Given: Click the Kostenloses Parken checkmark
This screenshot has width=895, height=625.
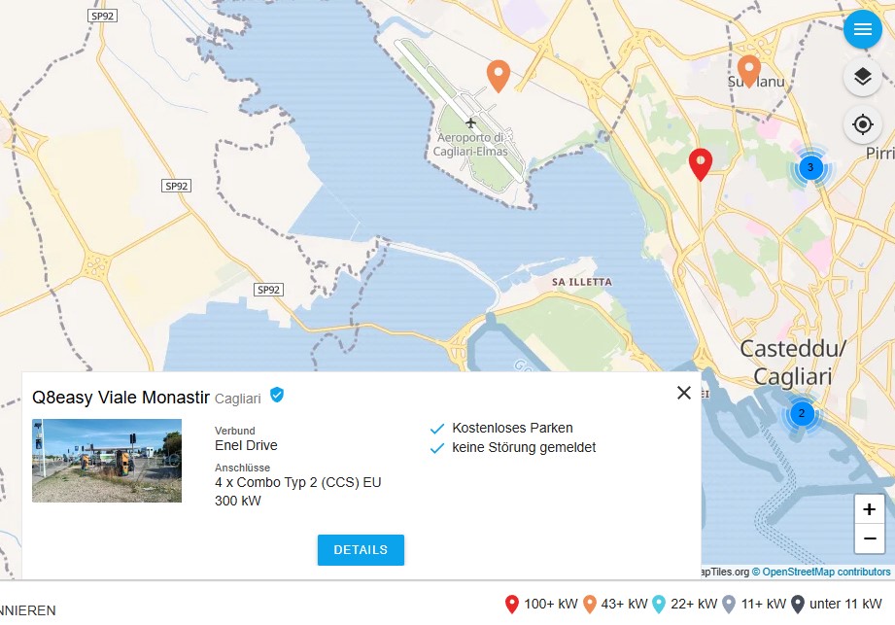Looking at the screenshot, I should click(436, 428).
